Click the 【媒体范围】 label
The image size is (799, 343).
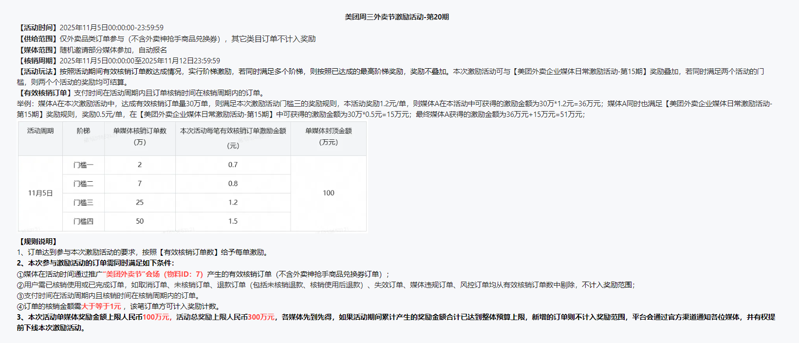tap(38, 50)
